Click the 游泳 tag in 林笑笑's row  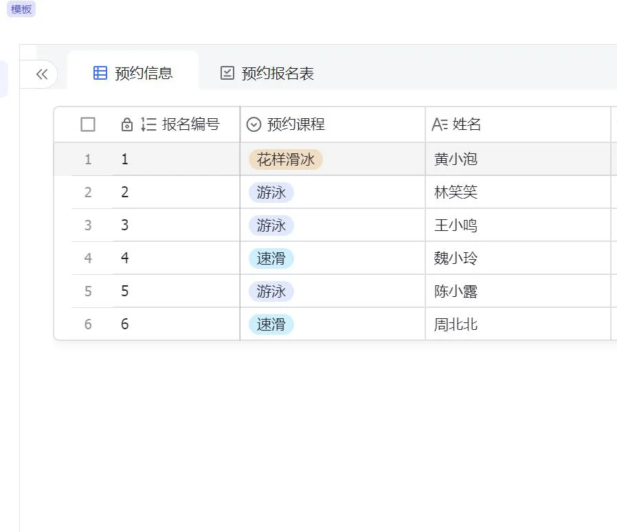(x=271, y=192)
